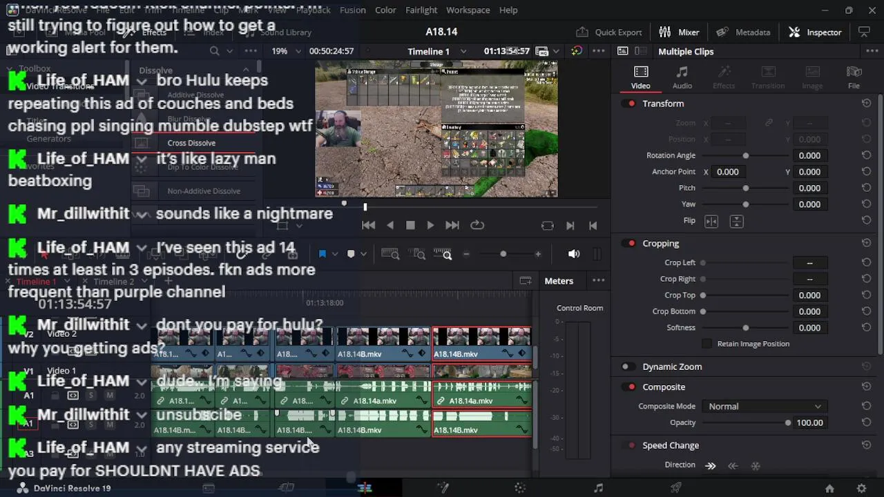Open the Help menu
Viewport: 884px width, 497px height.
508,10
